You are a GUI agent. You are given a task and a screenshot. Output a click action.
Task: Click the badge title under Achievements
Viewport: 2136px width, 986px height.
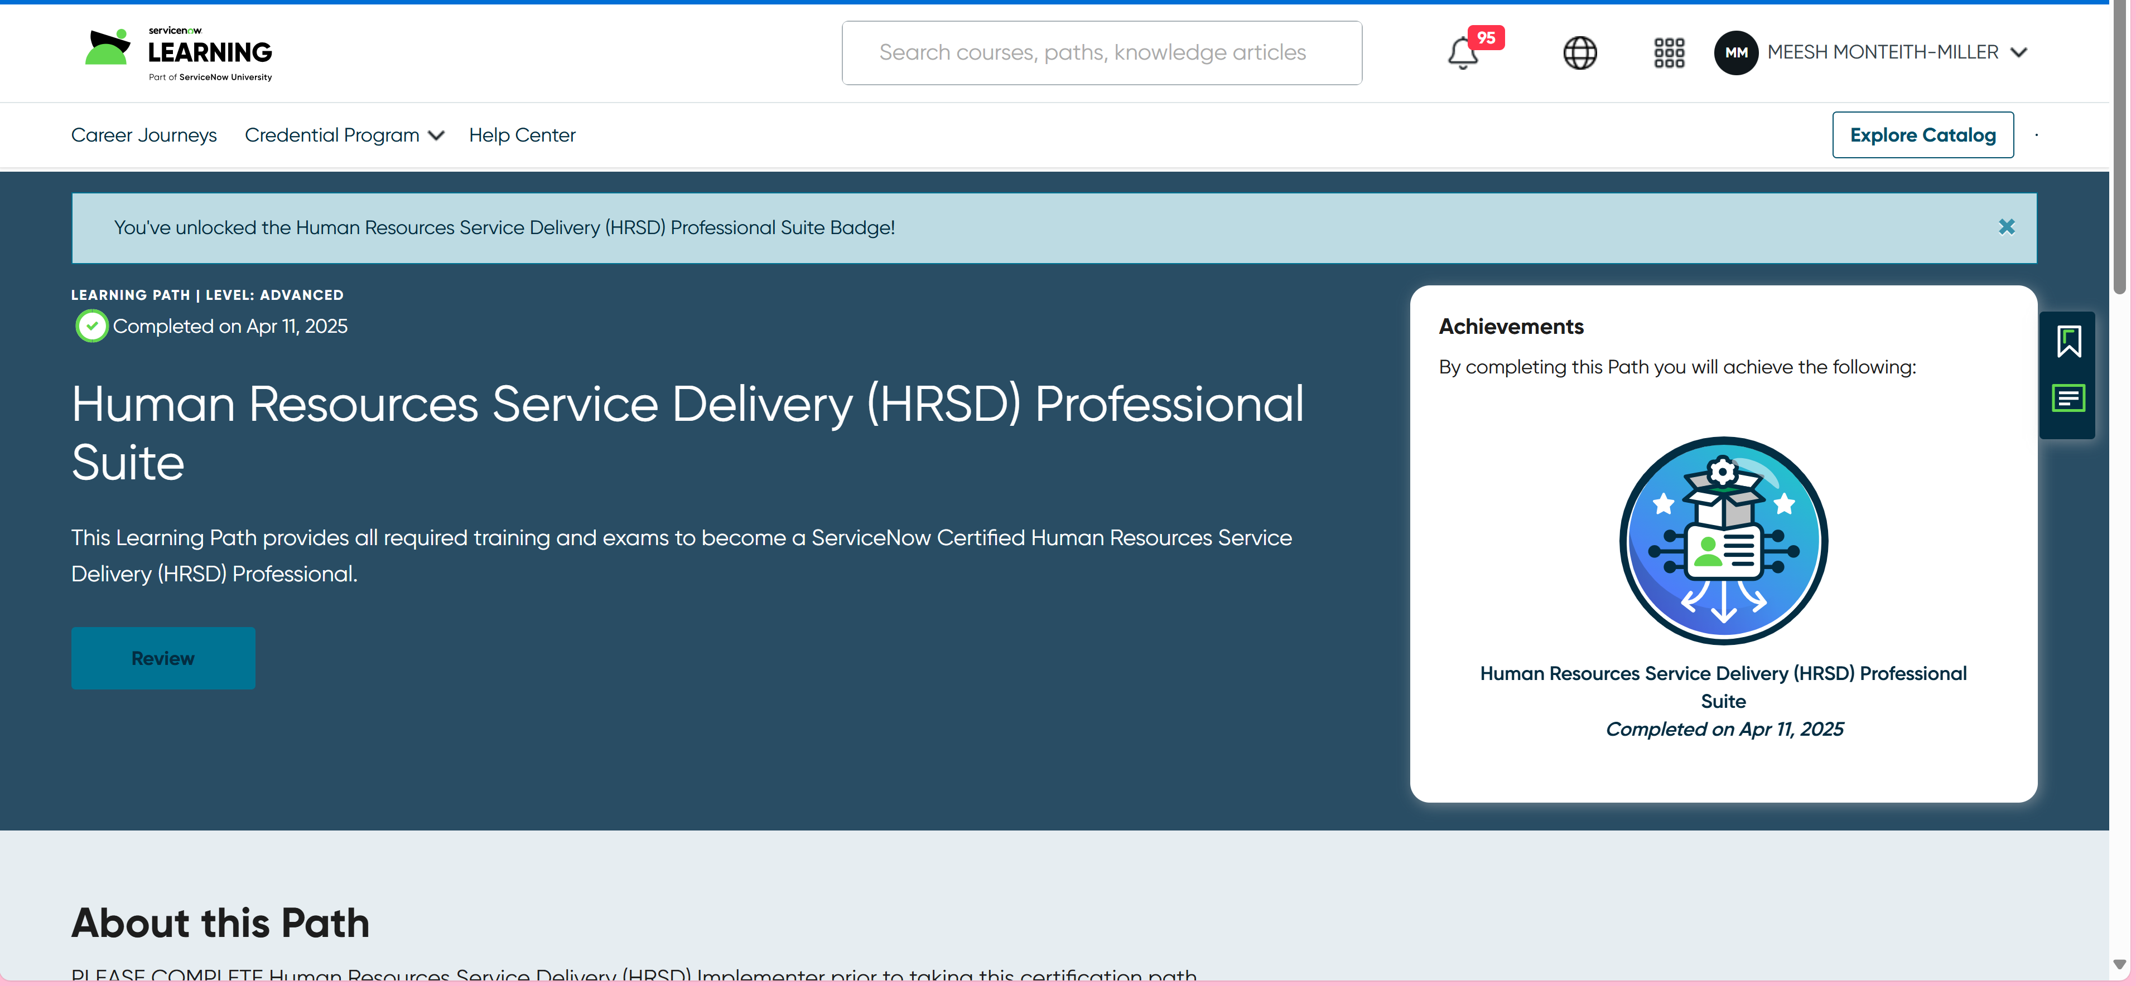click(1723, 687)
